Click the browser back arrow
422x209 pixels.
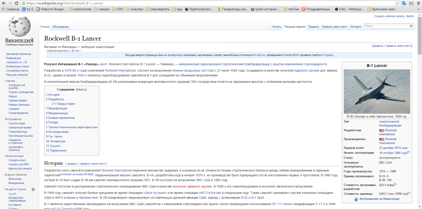[3, 3]
